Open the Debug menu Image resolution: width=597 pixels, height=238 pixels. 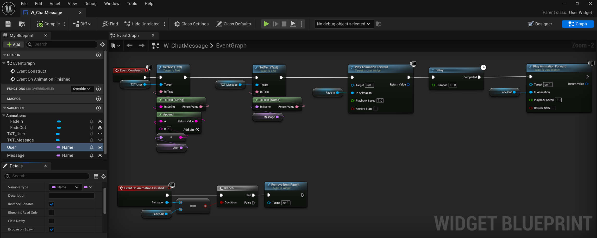(90, 4)
